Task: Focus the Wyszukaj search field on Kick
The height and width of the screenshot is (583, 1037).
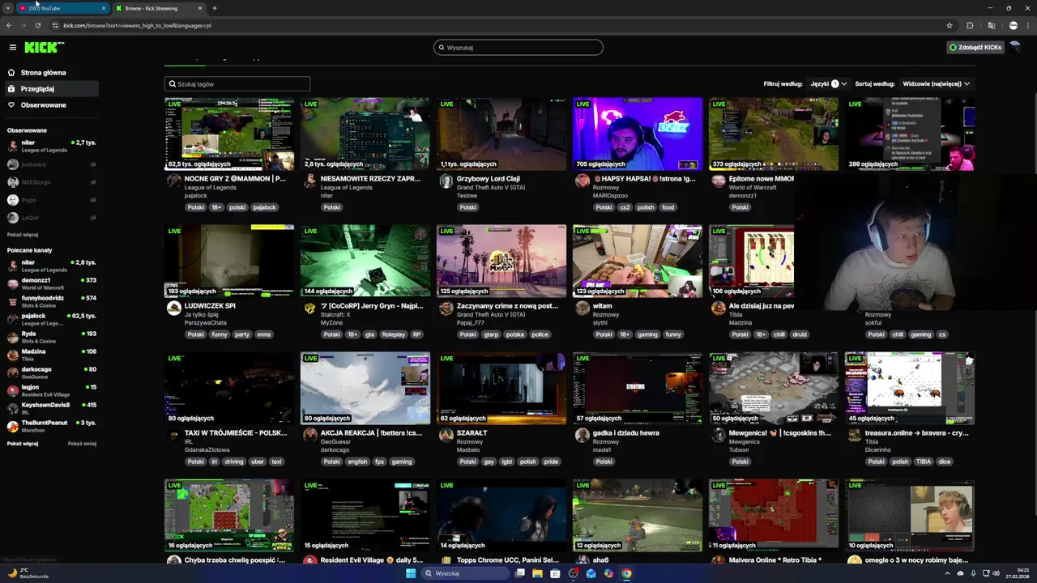Action: [x=518, y=48]
